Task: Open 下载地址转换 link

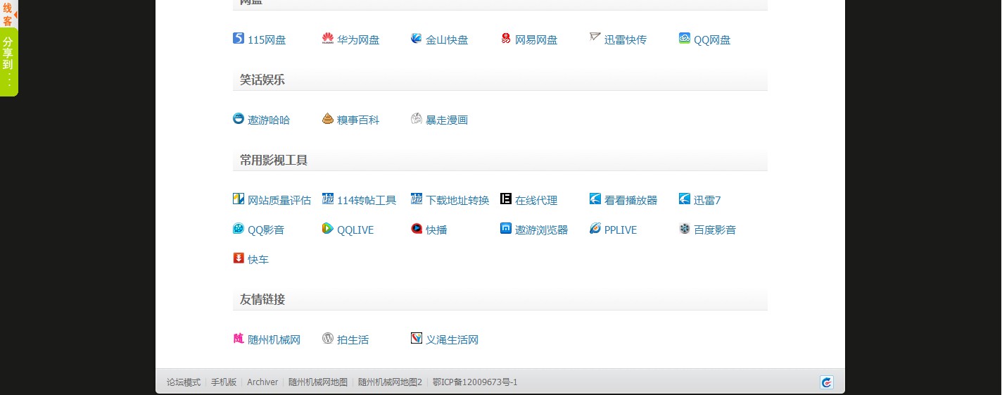Action: coord(457,201)
